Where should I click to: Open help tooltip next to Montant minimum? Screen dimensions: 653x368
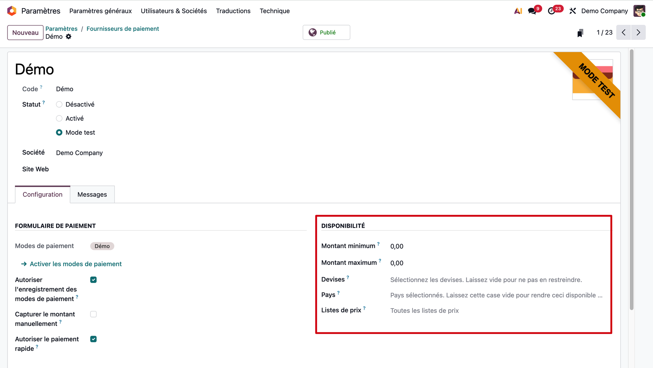(x=378, y=244)
